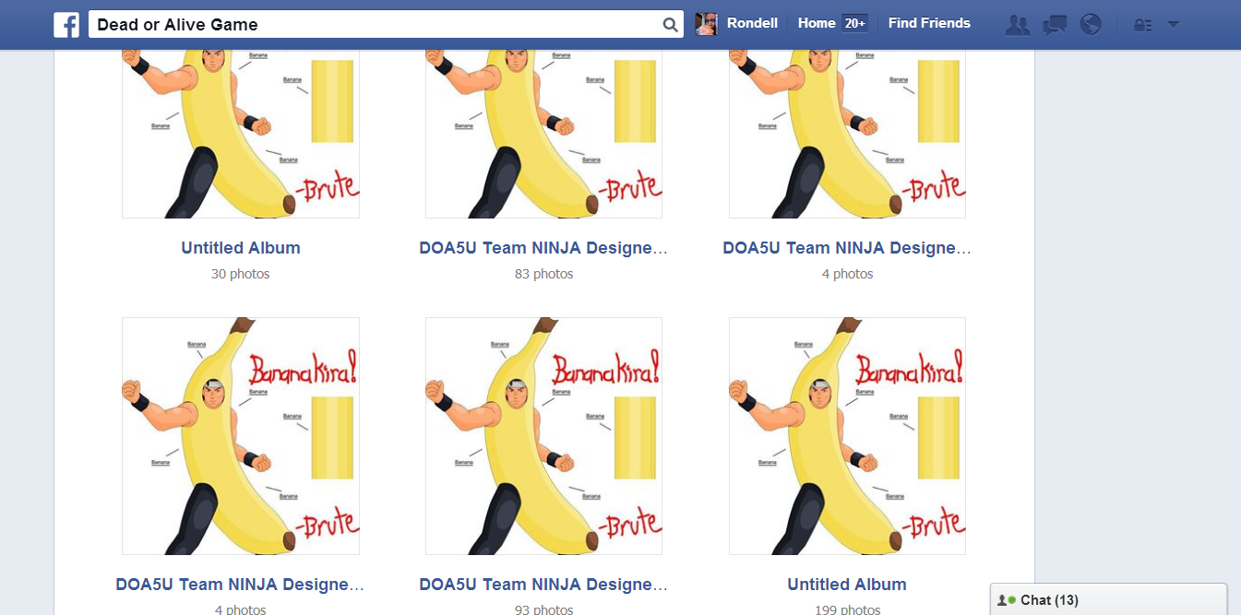Open the DOA5U Team NINJA title above "83 photos"

pos(543,248)
